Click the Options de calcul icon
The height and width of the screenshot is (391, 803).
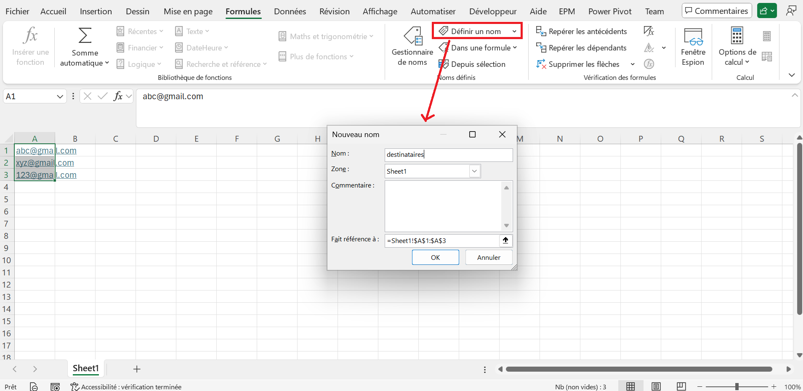[737, 35]
